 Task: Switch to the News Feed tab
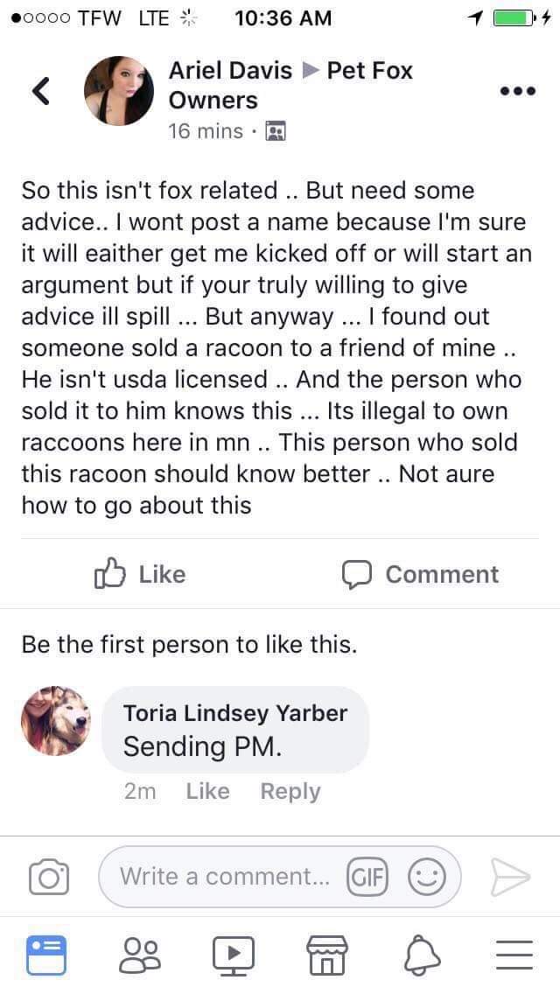pos(45,955)
